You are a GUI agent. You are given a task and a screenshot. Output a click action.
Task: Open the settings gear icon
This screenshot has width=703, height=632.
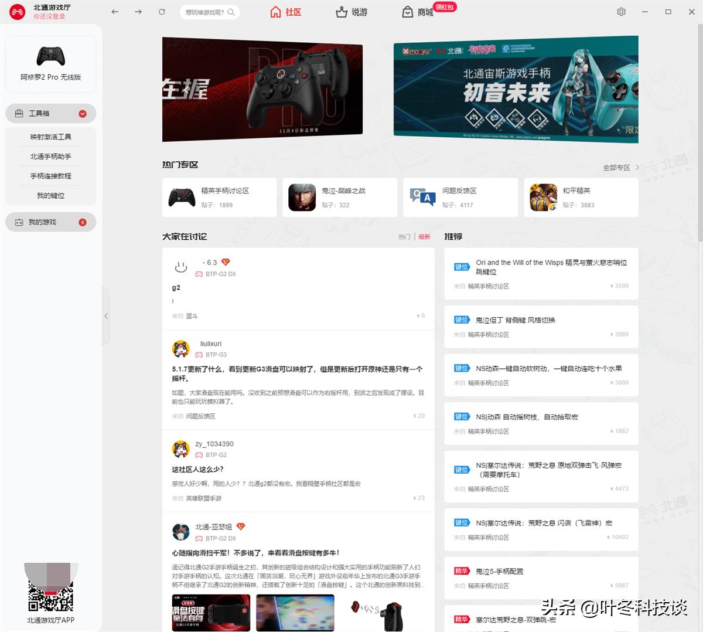(x=621, y=11)
